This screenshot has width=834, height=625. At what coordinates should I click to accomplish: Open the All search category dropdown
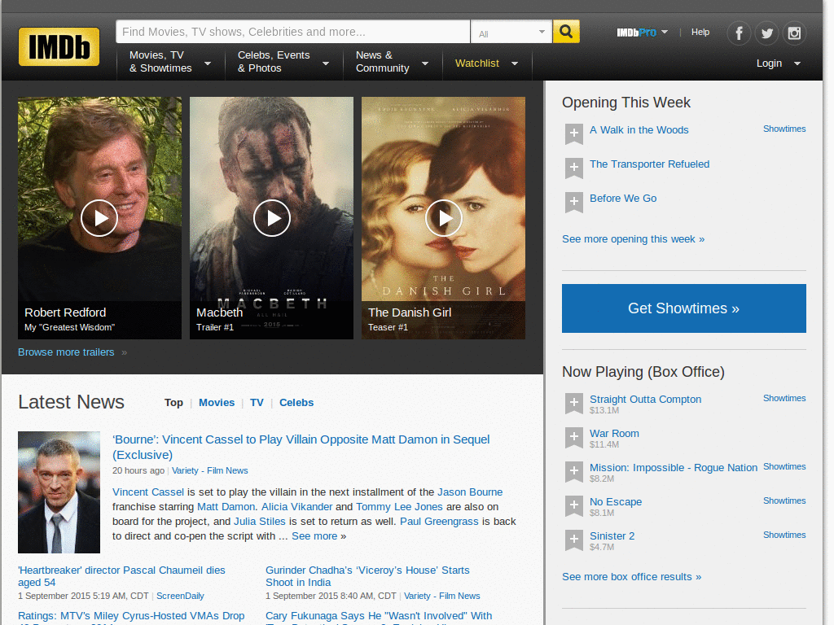(511, 33)
